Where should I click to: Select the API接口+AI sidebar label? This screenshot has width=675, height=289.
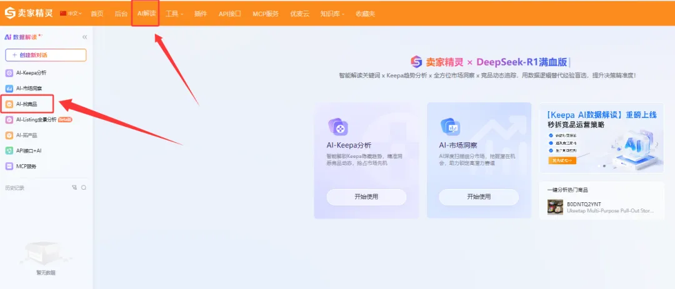tap(28, 150)
